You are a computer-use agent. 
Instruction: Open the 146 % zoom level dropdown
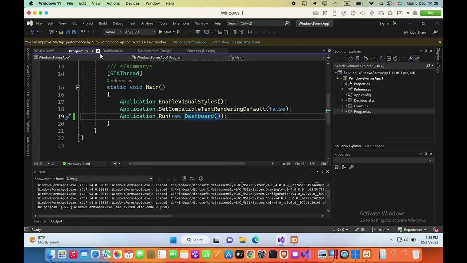(42, 164)
